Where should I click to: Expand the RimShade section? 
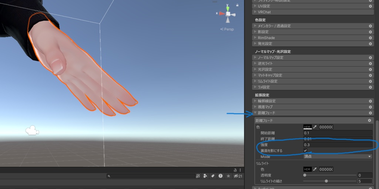313,38
